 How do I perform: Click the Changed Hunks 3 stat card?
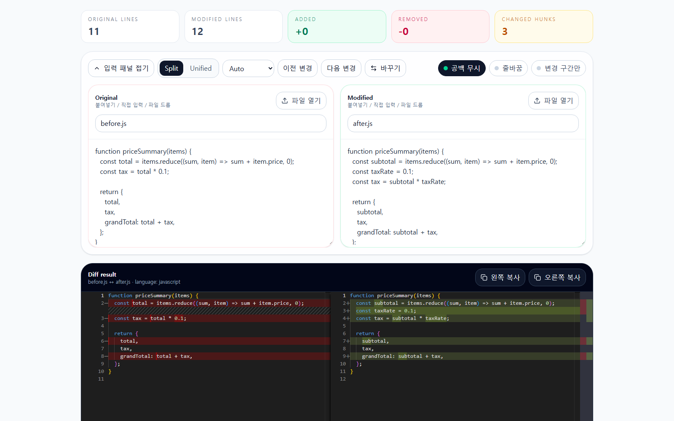coord(544,27)
